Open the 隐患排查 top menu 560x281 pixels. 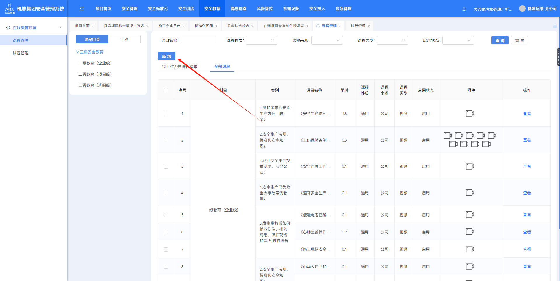click(x=238, y=8)
